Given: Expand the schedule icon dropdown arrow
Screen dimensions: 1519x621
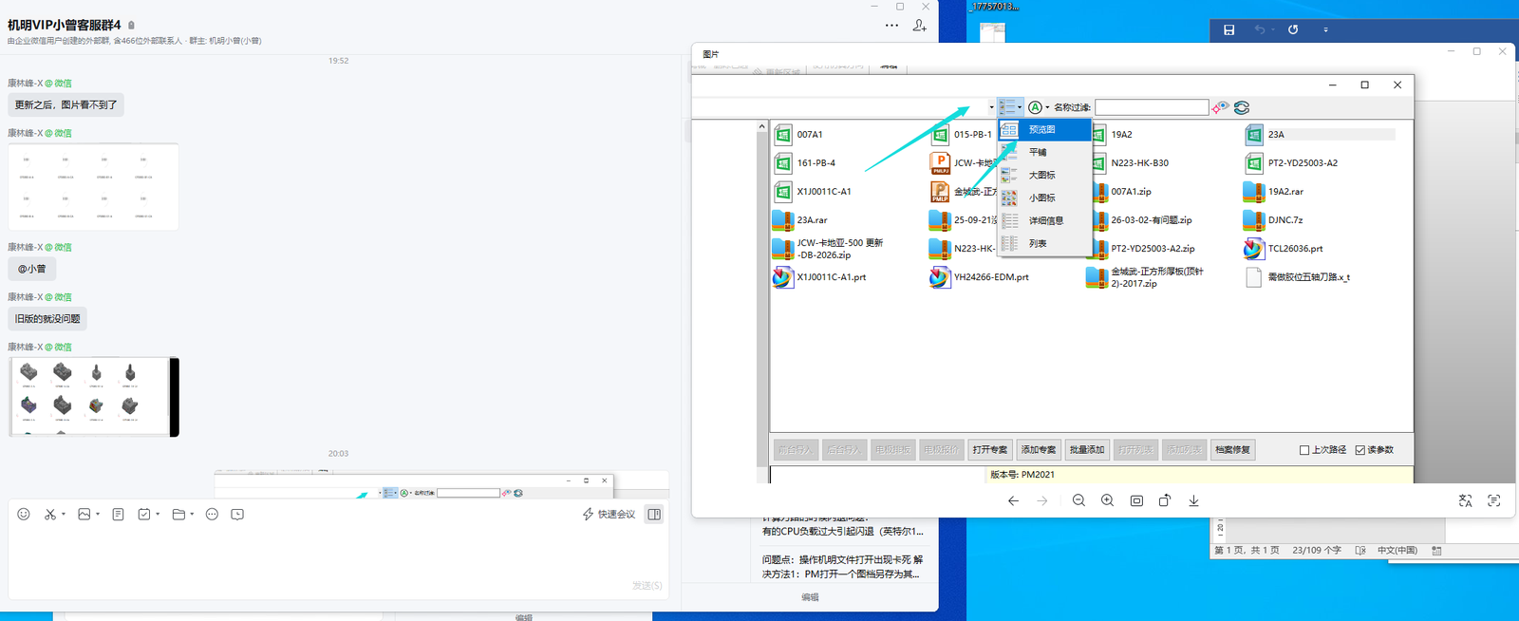Looking at the screenshot, I should [158, 515].
